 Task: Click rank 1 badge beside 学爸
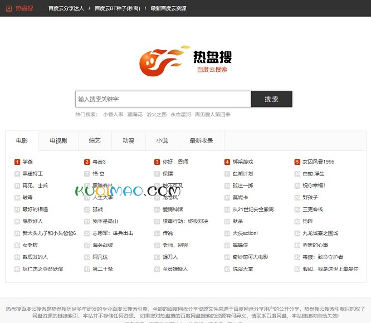[x=17, y=162]
